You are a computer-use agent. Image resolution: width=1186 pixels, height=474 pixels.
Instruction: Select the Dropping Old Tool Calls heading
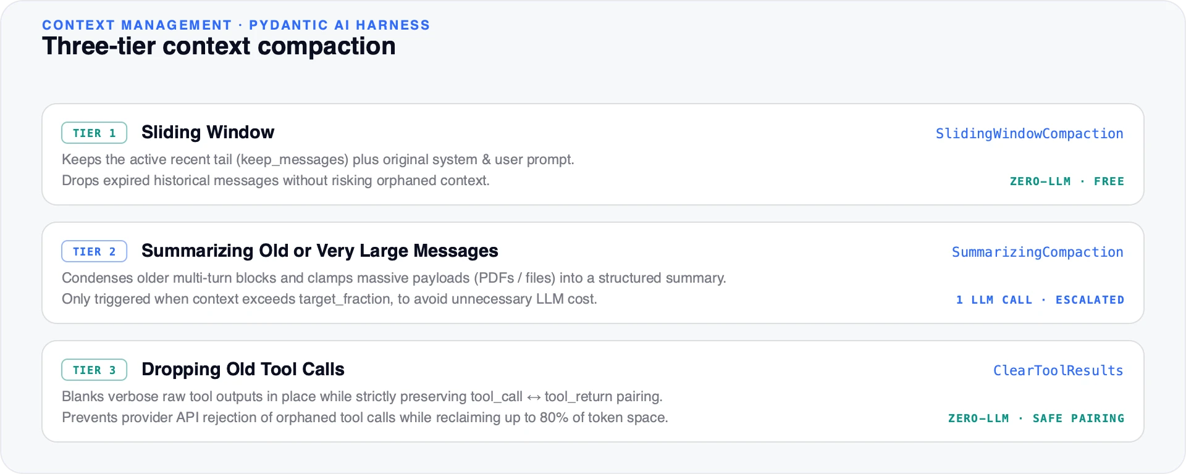coord(243,369)
